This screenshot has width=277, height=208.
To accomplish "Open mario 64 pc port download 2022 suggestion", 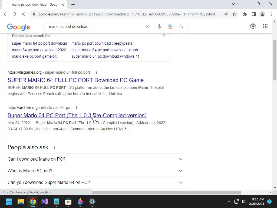I will 39,50.
